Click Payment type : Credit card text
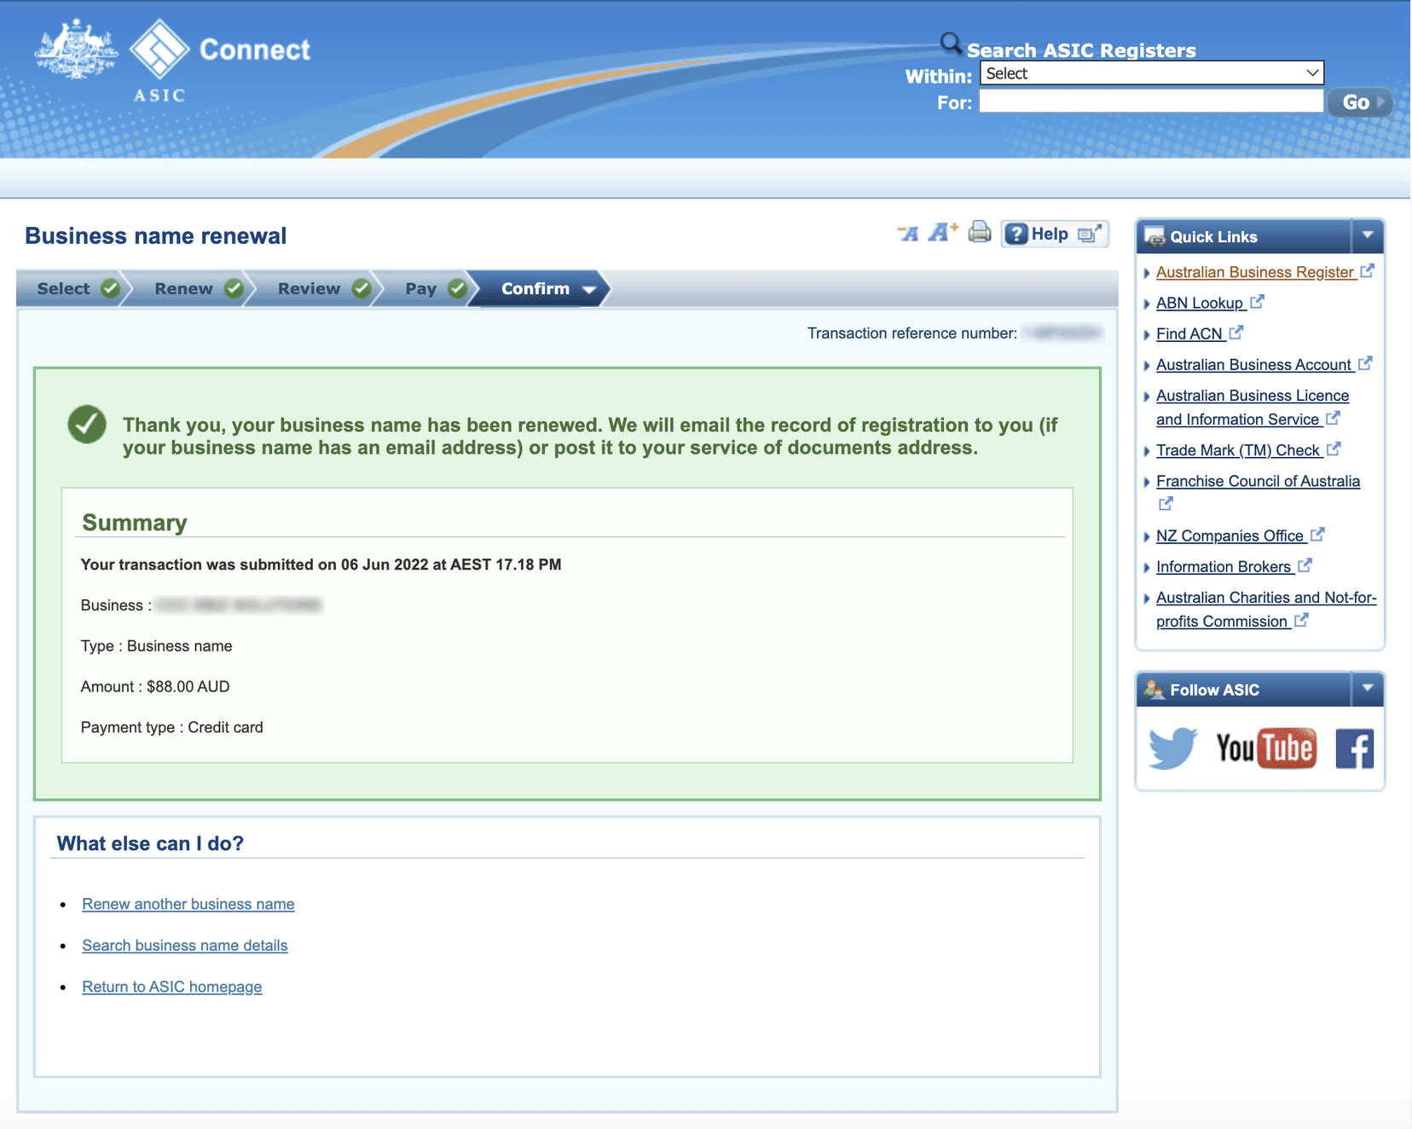 (x=172, y=727)
